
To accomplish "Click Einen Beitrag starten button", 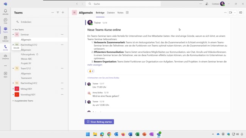I will tap(99, 122).
